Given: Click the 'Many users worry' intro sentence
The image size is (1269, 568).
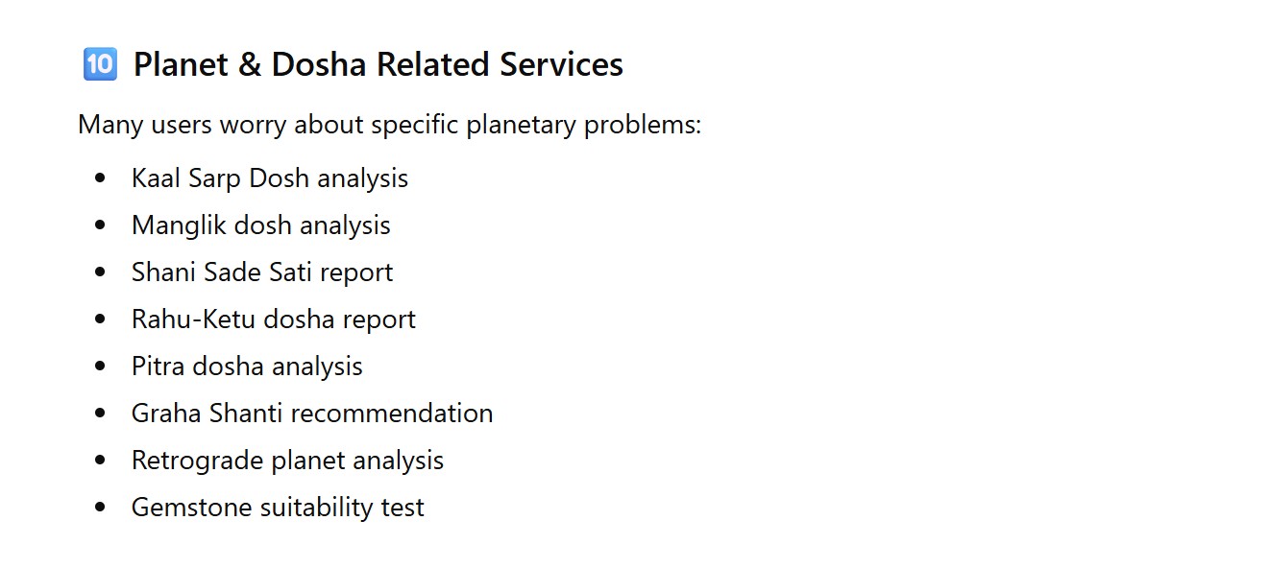Looking at the screenshot, I should tap(389, 125).
